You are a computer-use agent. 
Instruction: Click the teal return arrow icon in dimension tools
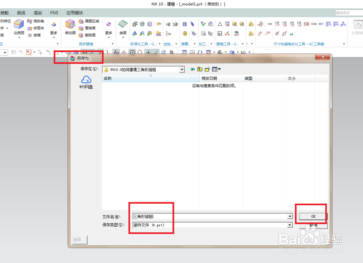tap(291, 34)
